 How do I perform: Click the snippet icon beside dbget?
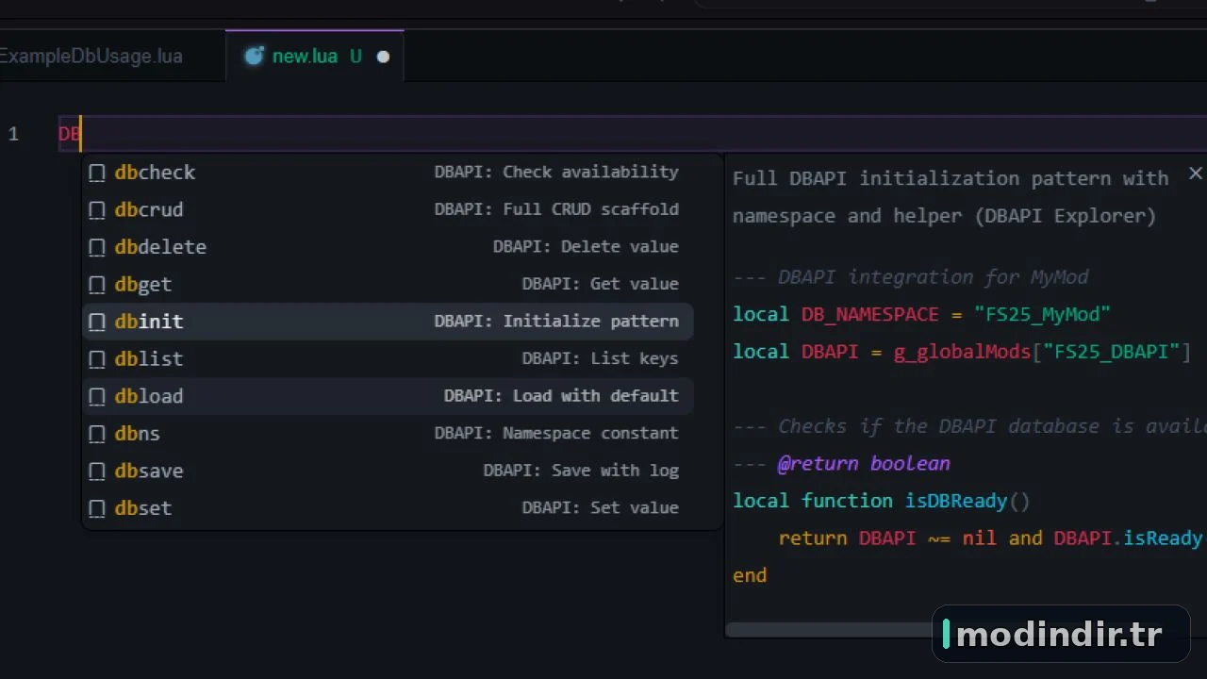click(96, 284)
